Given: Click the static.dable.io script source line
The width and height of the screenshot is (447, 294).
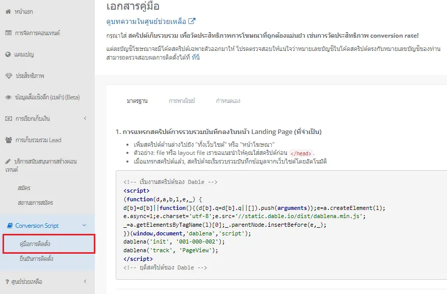Looking at the screenshot, I should point(244,216).
